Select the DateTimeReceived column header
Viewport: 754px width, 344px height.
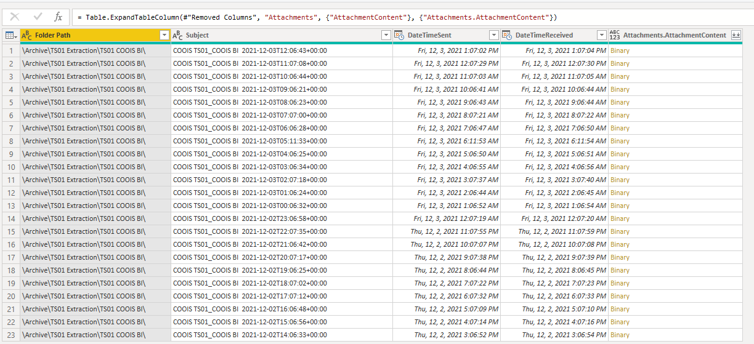[x=554, y=36]
